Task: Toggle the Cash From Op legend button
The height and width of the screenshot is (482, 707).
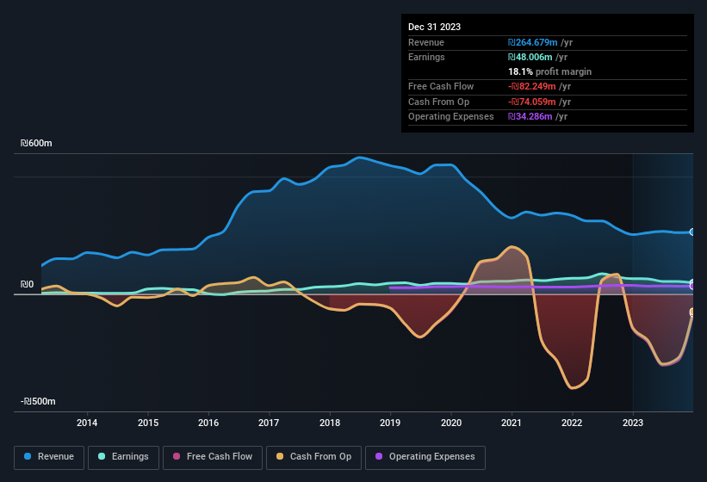Action: tap(313, 457)
